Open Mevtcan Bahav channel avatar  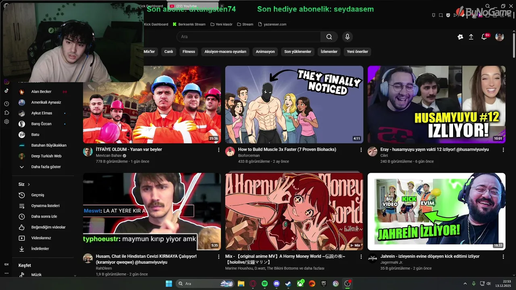coord(88,151)
